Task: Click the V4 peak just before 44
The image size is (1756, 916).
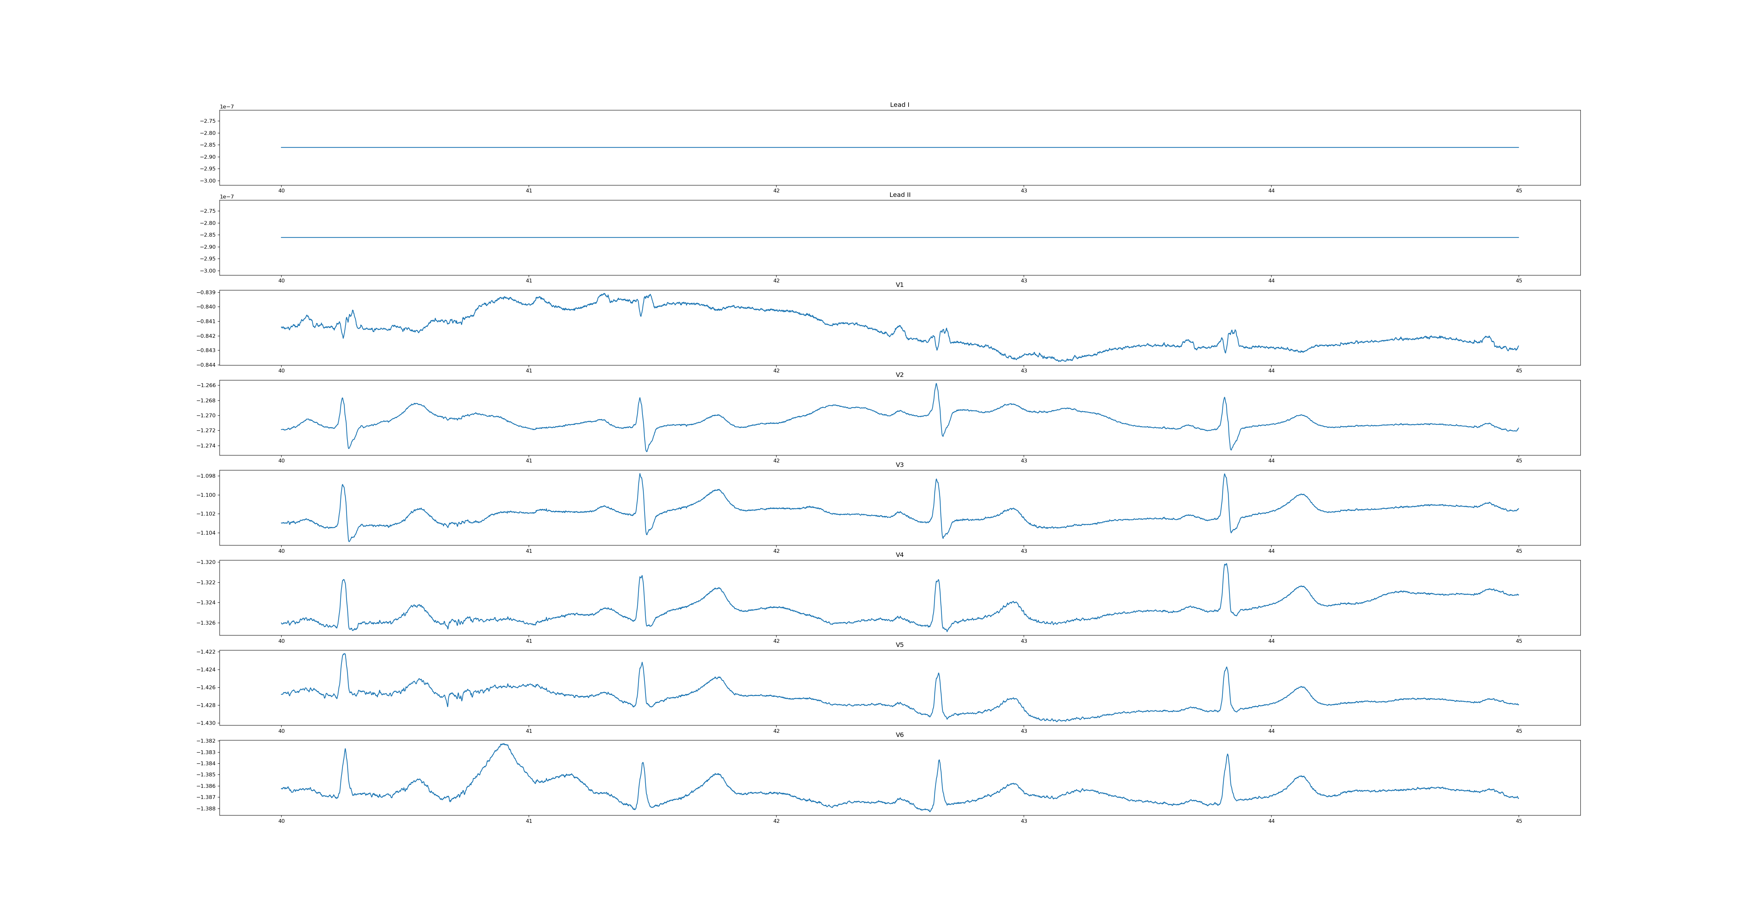Action: pyautogui.click(x=1226, y=565)
